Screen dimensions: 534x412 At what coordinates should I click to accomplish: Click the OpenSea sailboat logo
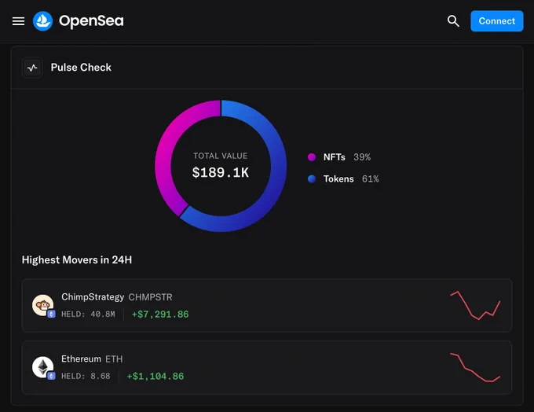[42, 21]
